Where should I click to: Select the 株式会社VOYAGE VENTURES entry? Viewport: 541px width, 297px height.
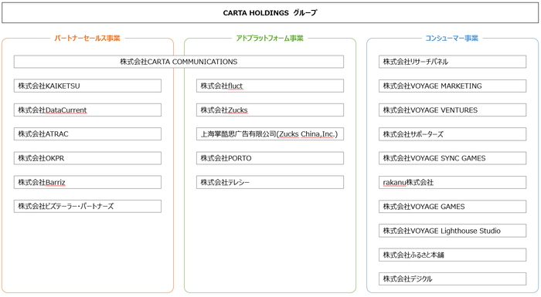click(453, 110)
